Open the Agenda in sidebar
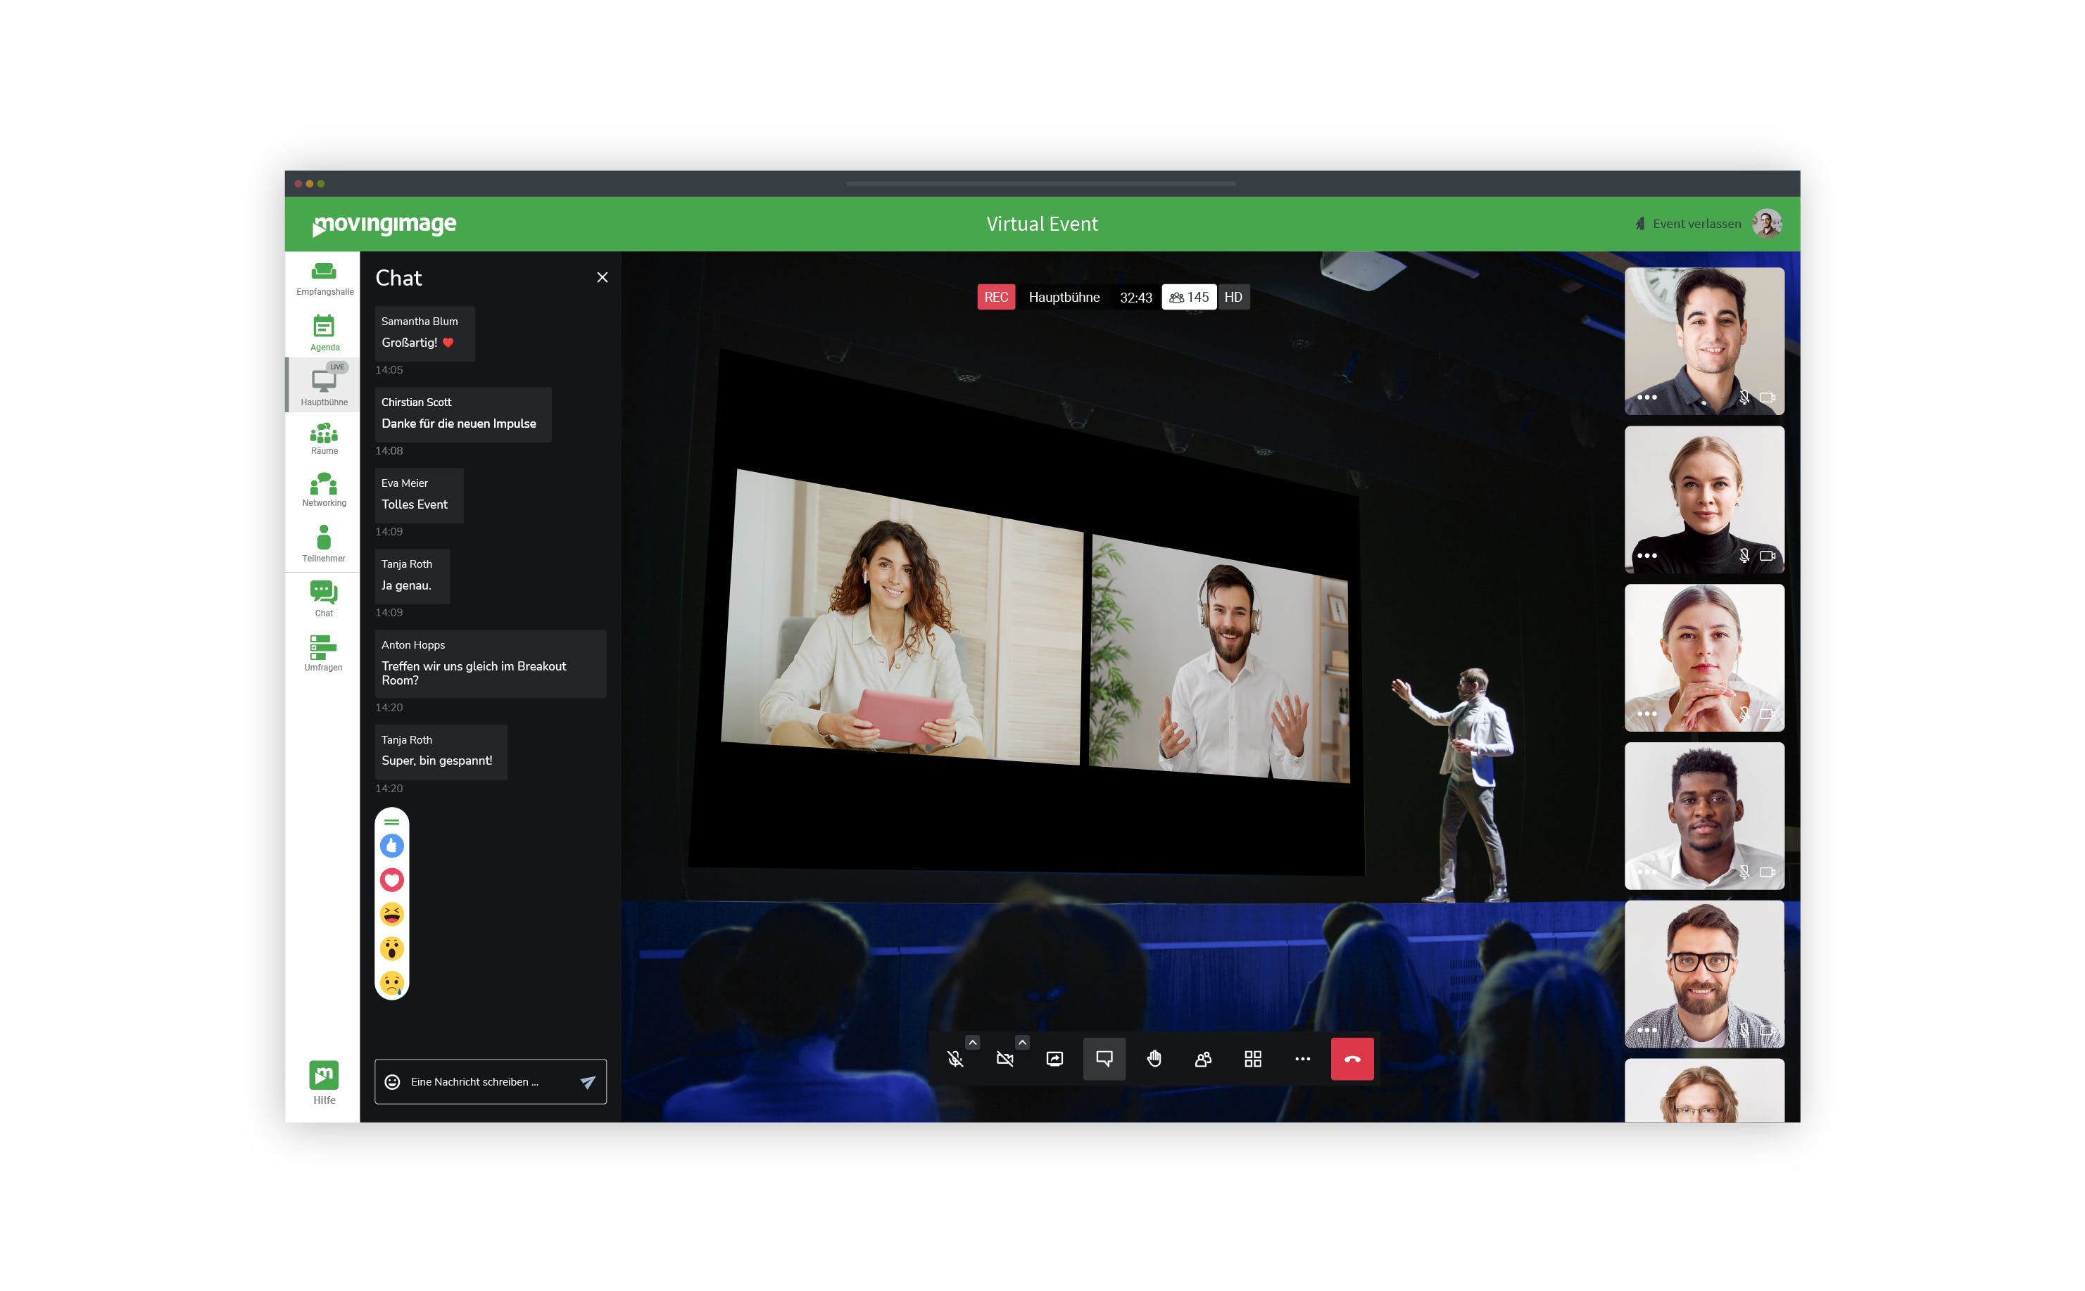This screenshot has height=1291, width=2085. point(324,333)
